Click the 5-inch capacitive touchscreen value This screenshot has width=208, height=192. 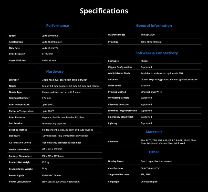[156, 161]
